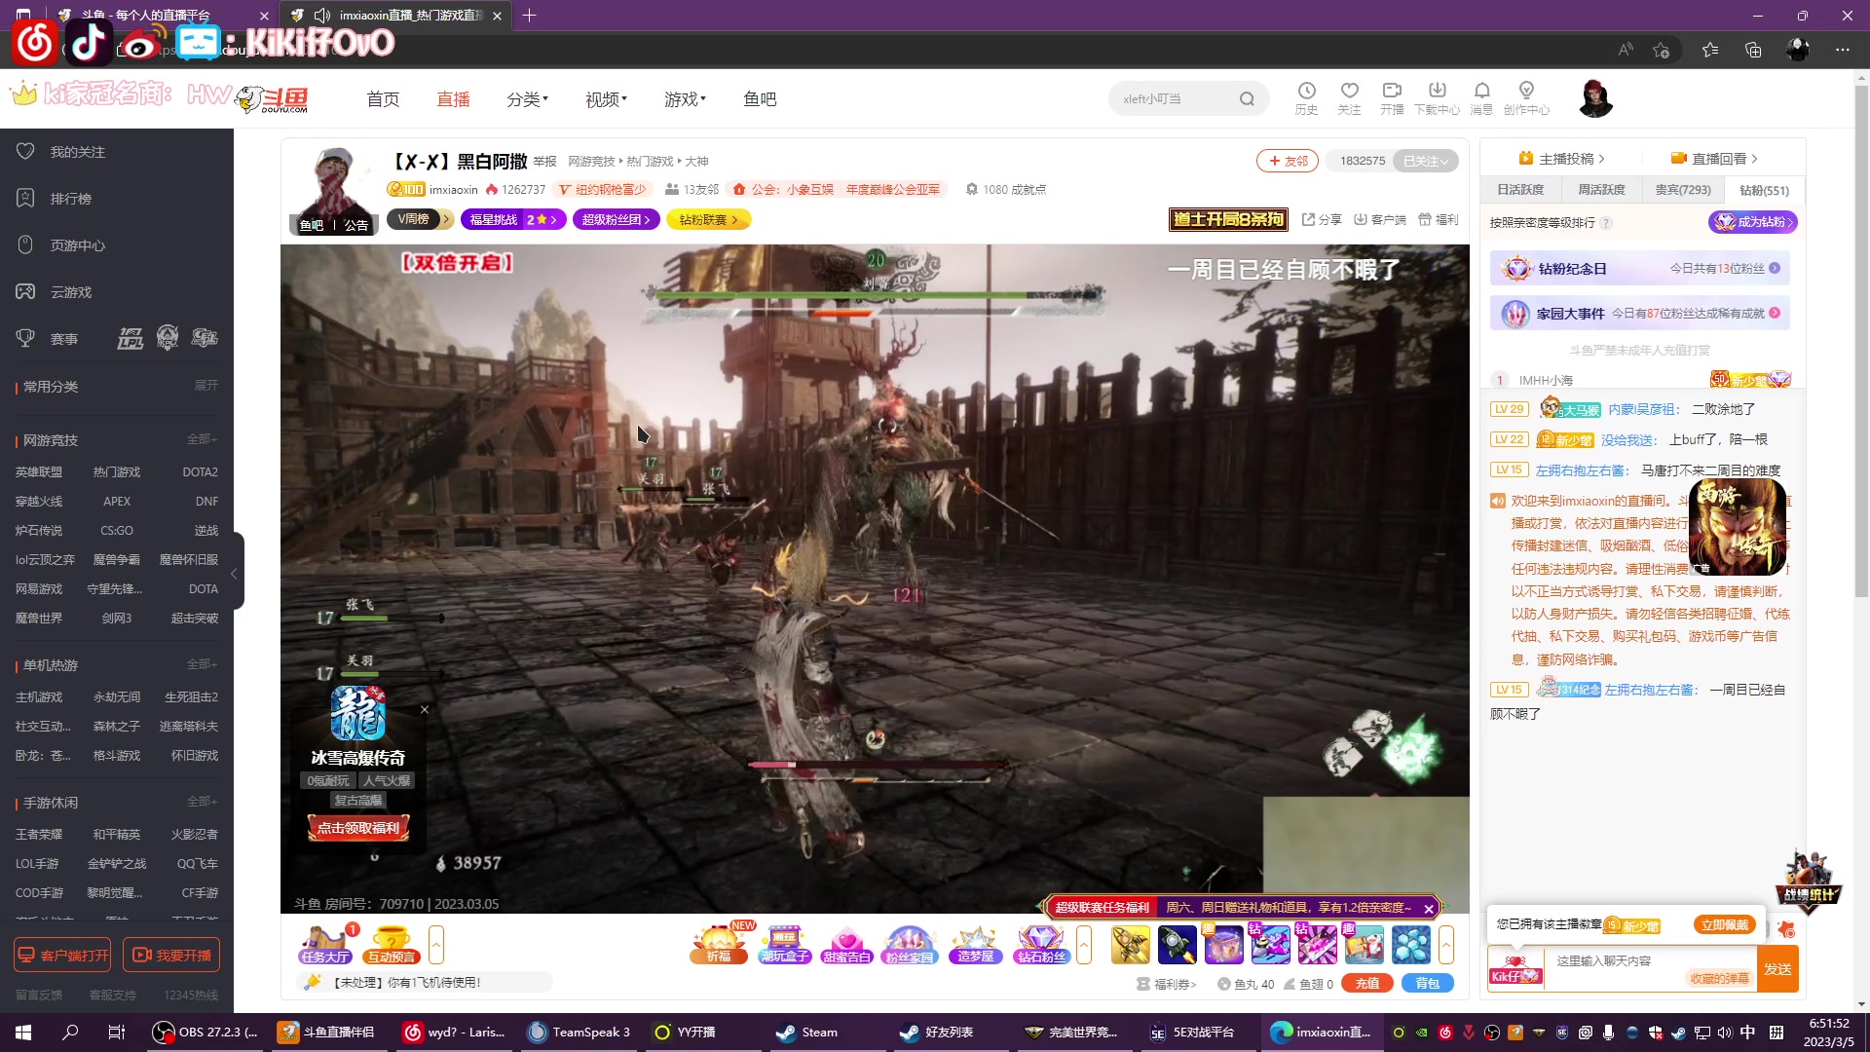The width and height of the screenshot is (1870, 1052).
Task: Close the 冰雪高爆传奇 ad overlay
Action: tap(425, 710)
